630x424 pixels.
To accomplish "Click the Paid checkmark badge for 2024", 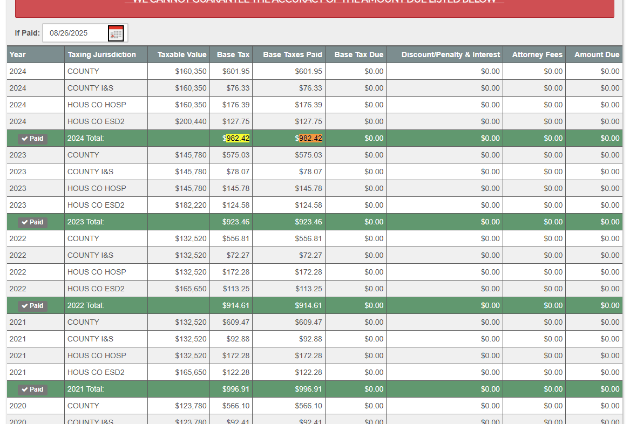I will pos(32,139).
